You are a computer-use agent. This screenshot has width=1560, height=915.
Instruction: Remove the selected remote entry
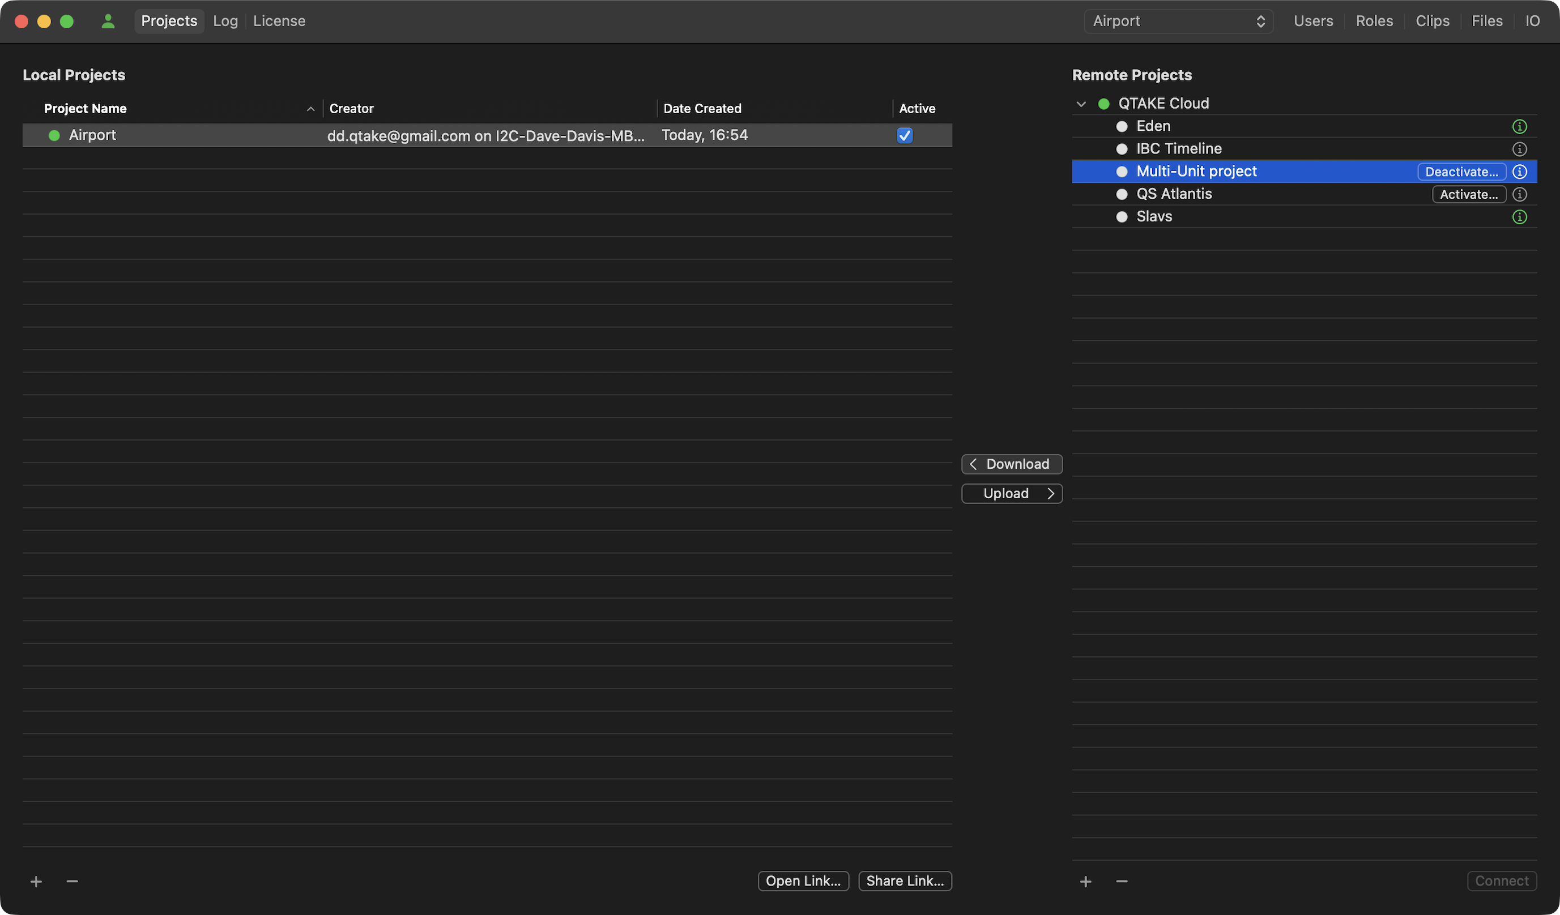pos(1121,881)
